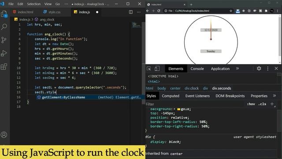Click the ang_clock breadcrumb in editor

tap(45, 19)
